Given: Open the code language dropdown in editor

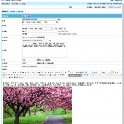Looking at the screenshot, I should point(63,75).
